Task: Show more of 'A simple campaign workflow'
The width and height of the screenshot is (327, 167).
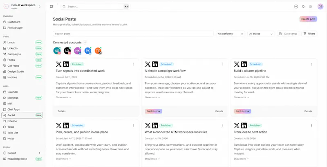Action: pos(152,97)
